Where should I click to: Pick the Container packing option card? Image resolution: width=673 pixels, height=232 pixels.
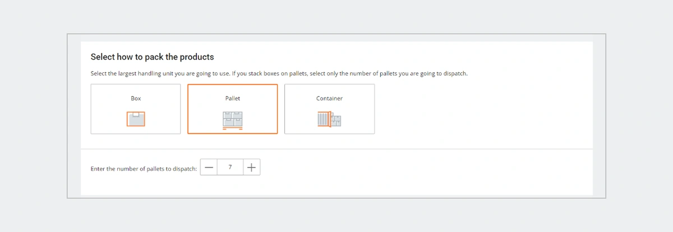pyautogui.click(x=329, y=109)
